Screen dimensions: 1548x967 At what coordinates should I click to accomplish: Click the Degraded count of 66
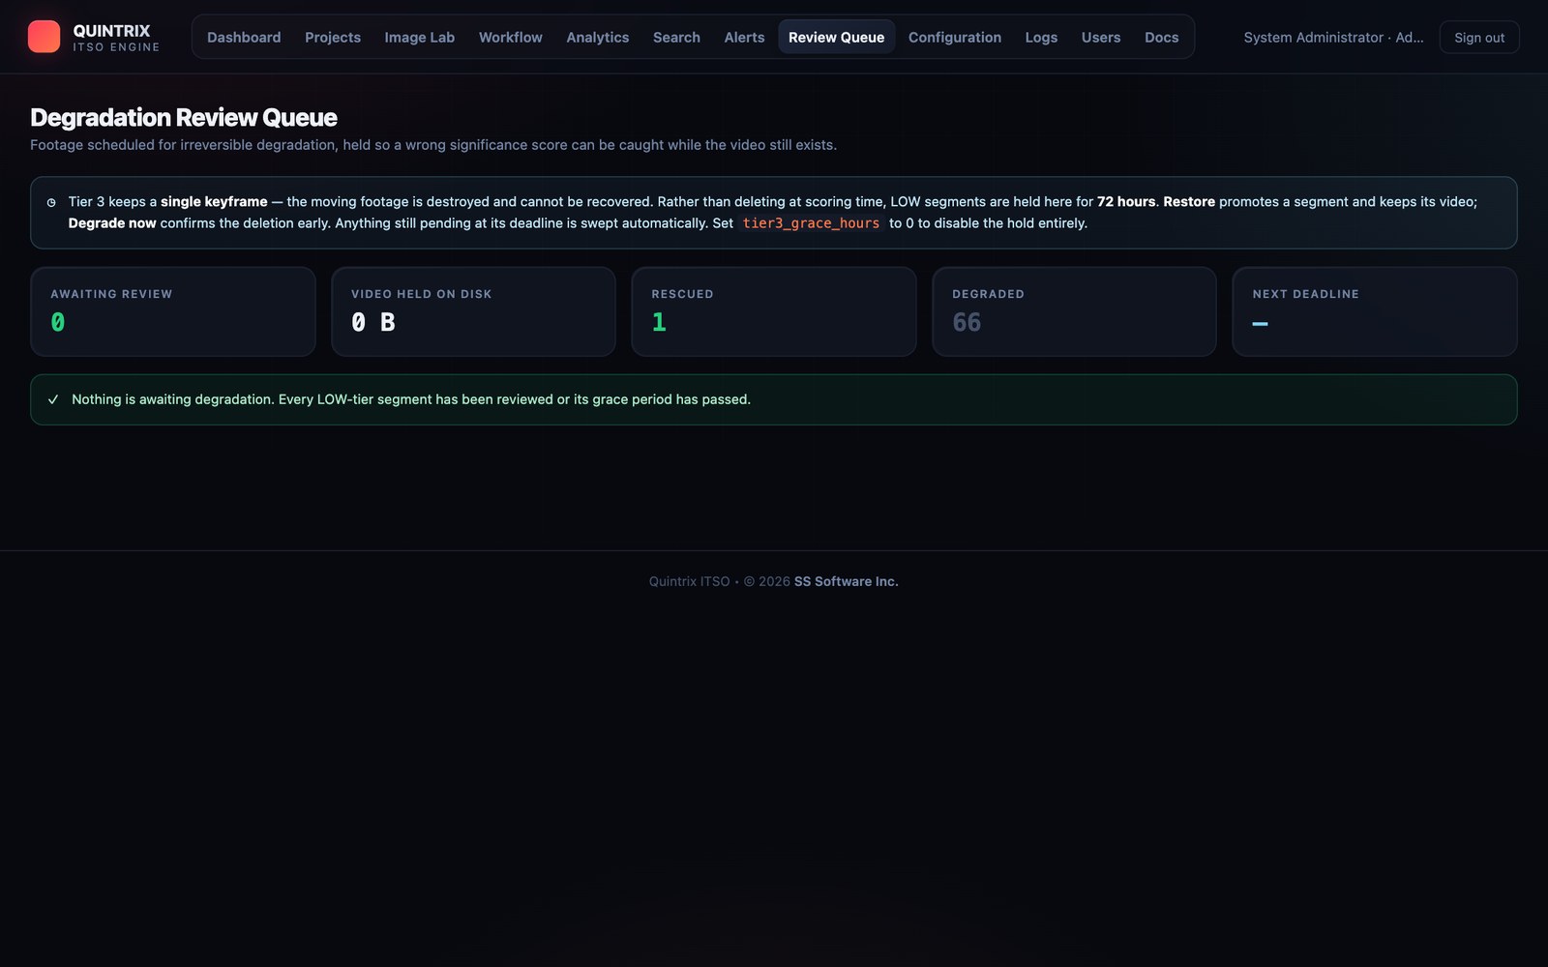967,322
